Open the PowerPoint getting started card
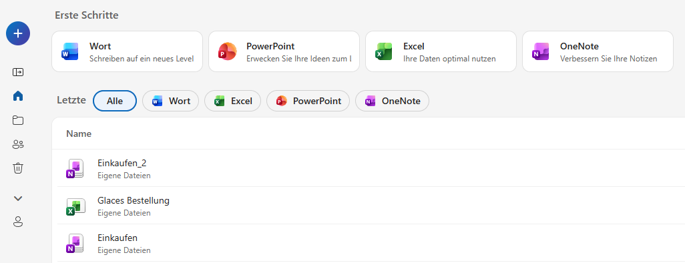Viewport: 685px width, 263px height. 284,51
